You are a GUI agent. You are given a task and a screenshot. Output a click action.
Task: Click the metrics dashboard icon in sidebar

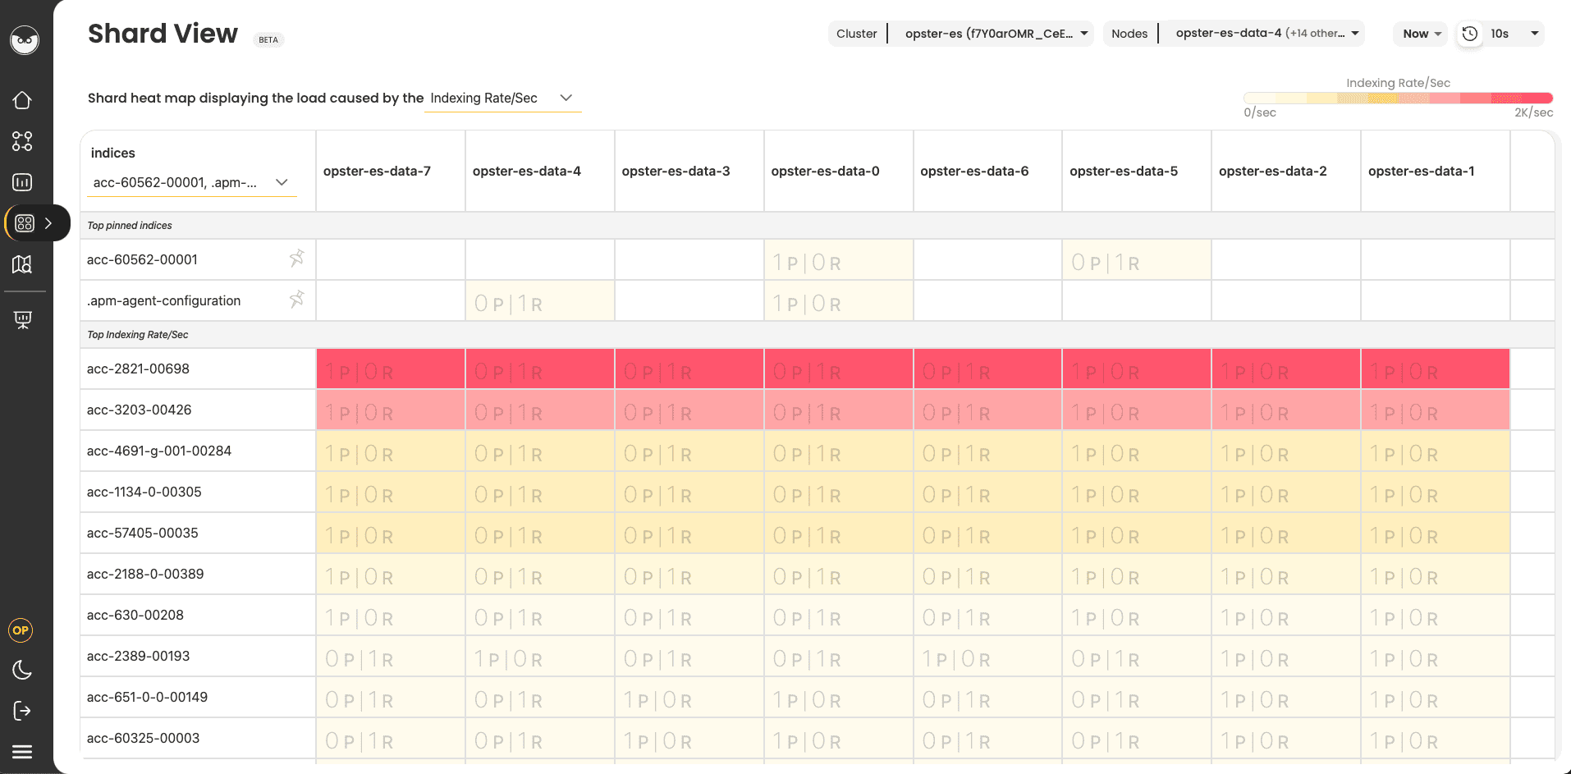[22, 182]
